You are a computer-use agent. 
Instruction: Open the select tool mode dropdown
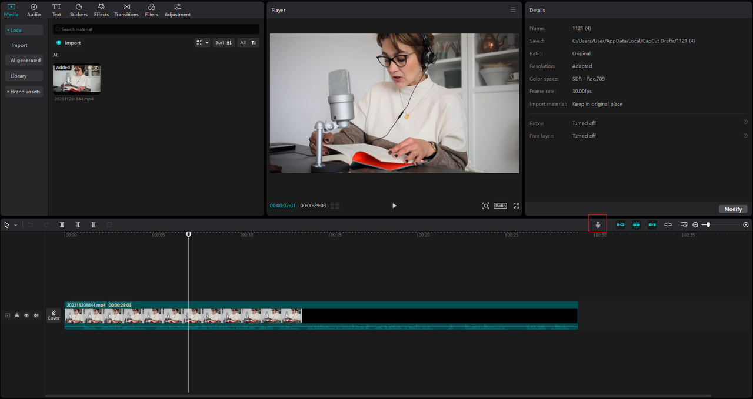(x=16, y=225)
